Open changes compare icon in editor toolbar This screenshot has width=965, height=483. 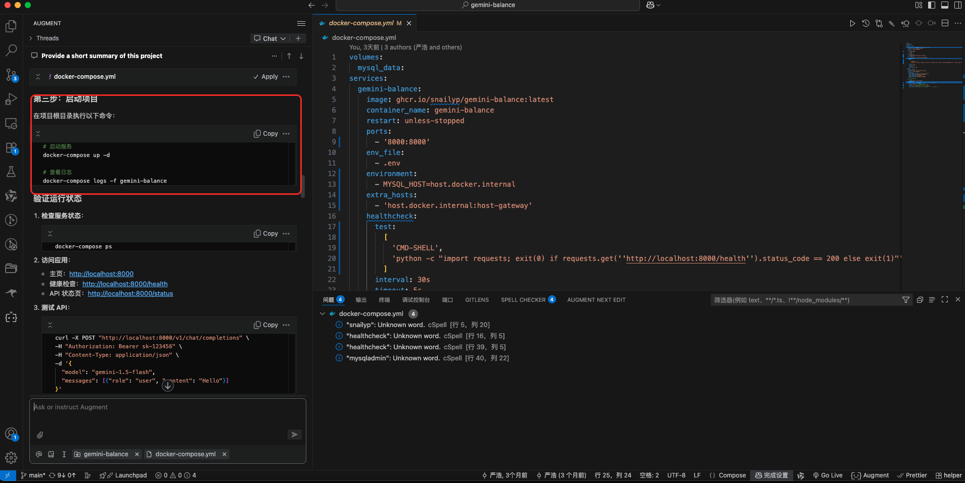coord(879,23)
